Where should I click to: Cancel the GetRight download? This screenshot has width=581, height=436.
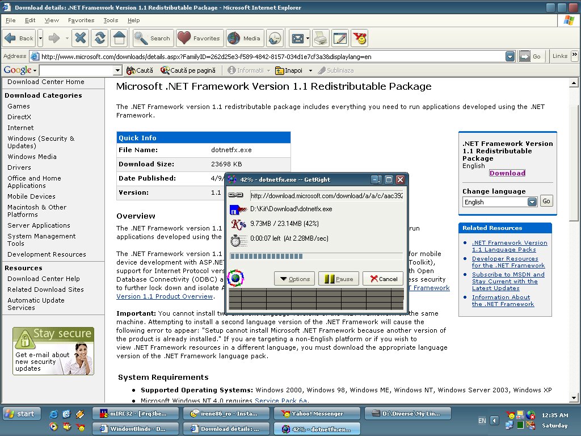tap(383, 279)
